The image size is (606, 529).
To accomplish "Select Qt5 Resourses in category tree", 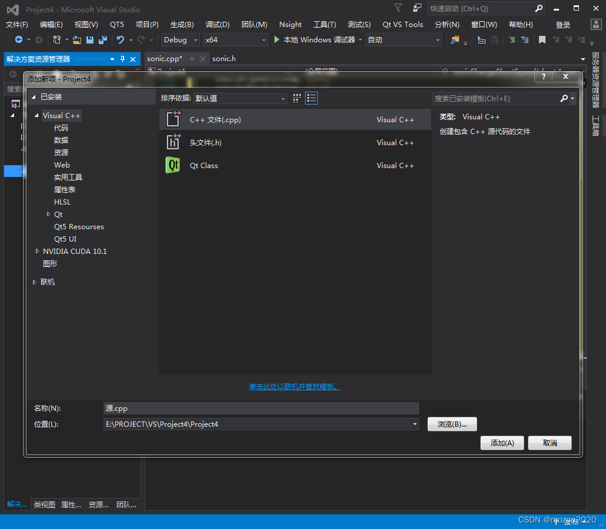I will (79, 226).
